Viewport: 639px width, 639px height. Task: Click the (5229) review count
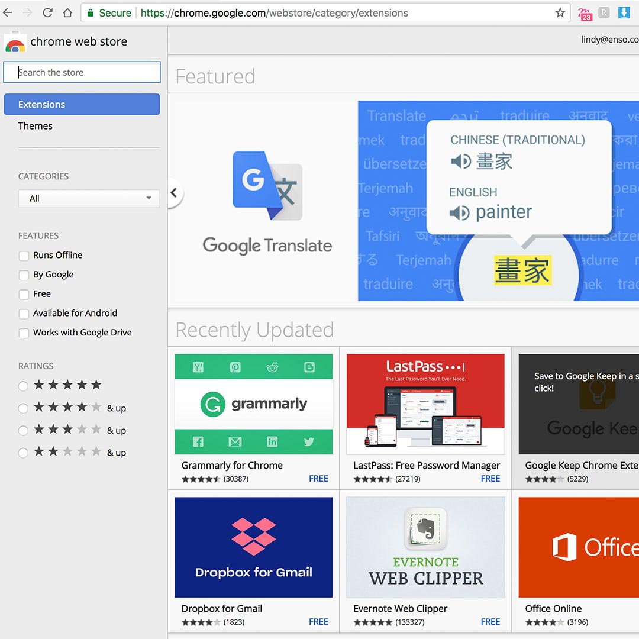click(x=577, y=479)
